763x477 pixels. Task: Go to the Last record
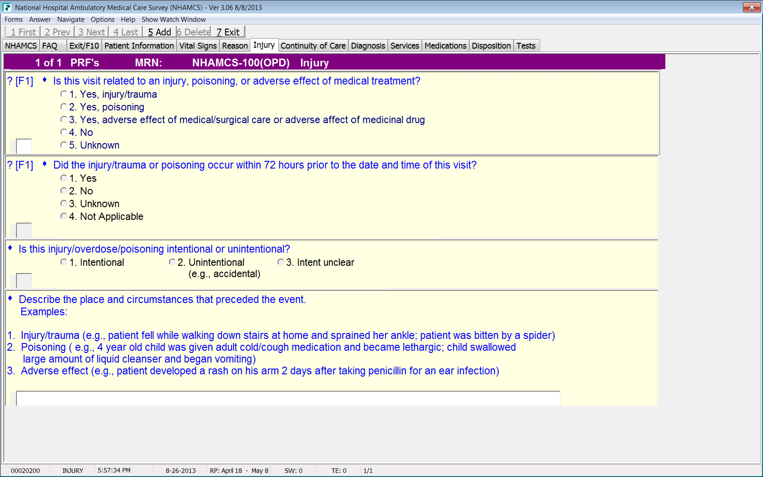[x=125, y=32]
